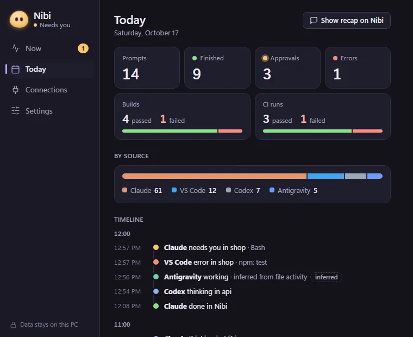
Task: Open the Approvals 3 card
Action: coord(287,68)
